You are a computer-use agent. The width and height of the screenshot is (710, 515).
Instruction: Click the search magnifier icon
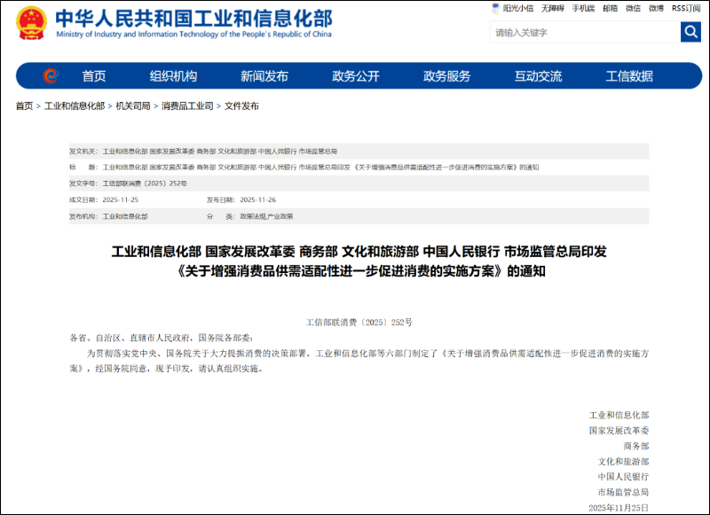690,32
